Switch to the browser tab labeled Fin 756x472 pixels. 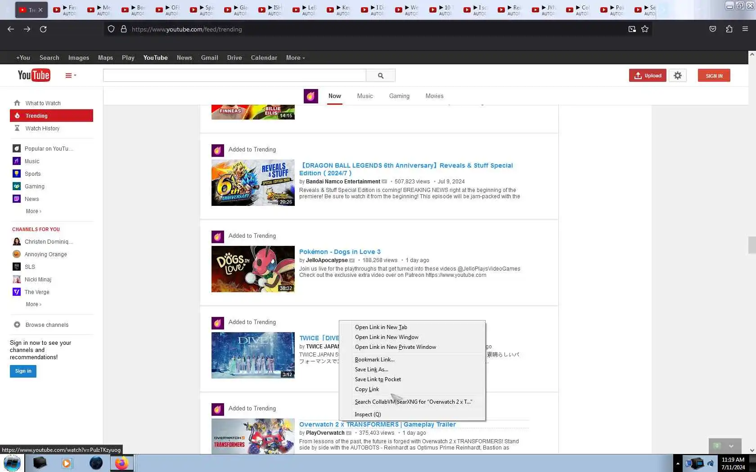click(67, 10)
